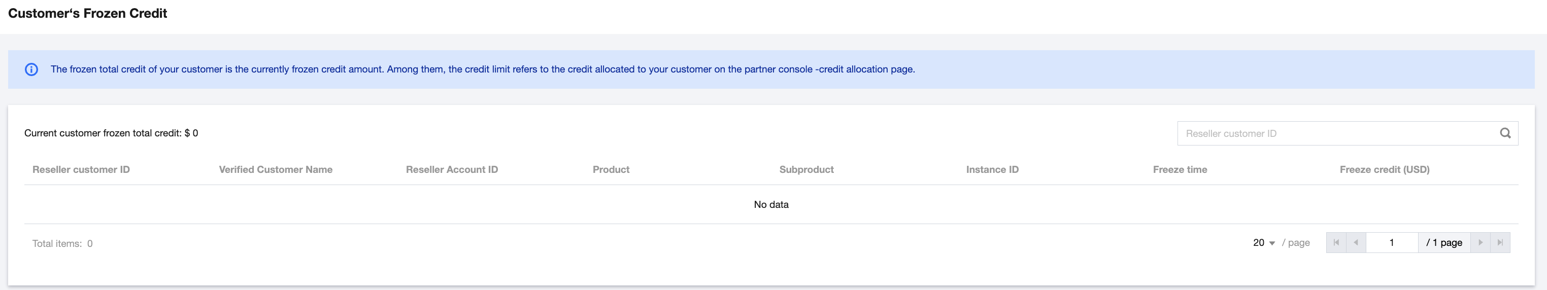Click the Instance ID column header
This screenshot has height=290, width=1547.
pyautogui.click(x=992, y=169)
